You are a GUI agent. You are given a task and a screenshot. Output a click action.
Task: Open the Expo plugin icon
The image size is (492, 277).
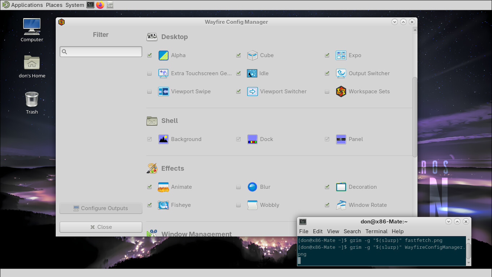(341, 55)
